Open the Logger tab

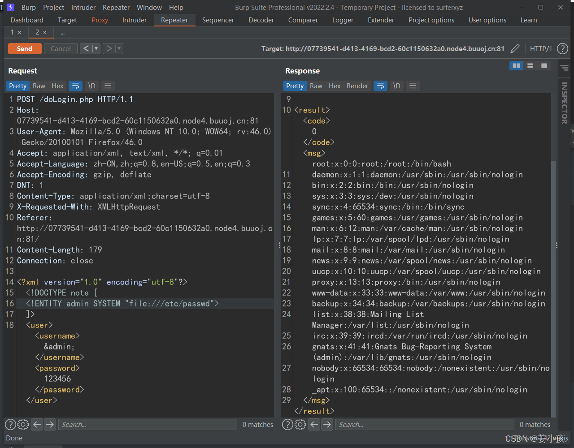coord(343,20)
